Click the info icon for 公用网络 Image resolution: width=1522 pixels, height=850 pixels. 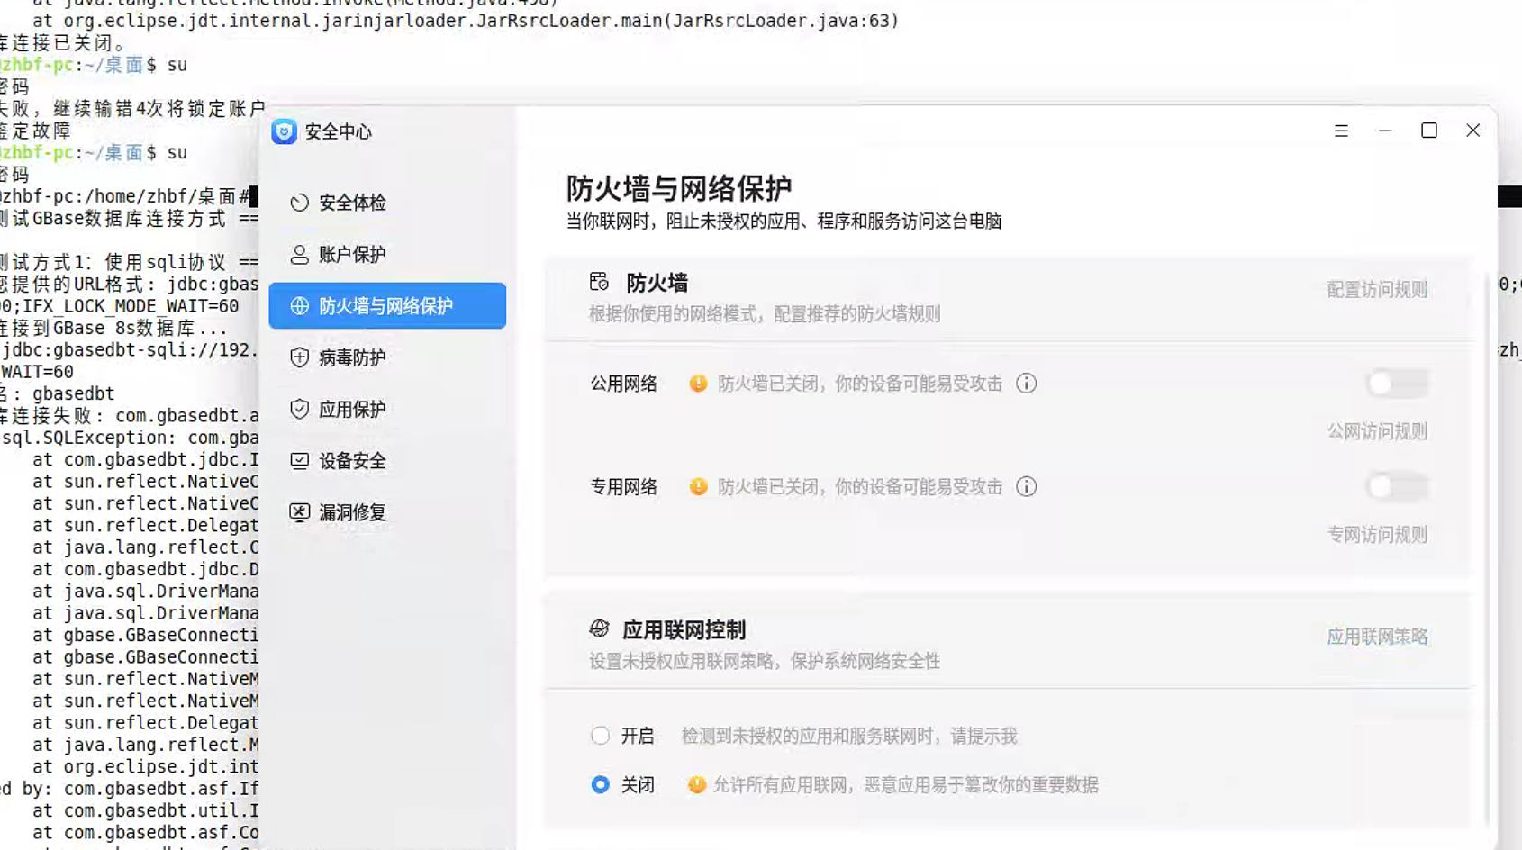1026,384
